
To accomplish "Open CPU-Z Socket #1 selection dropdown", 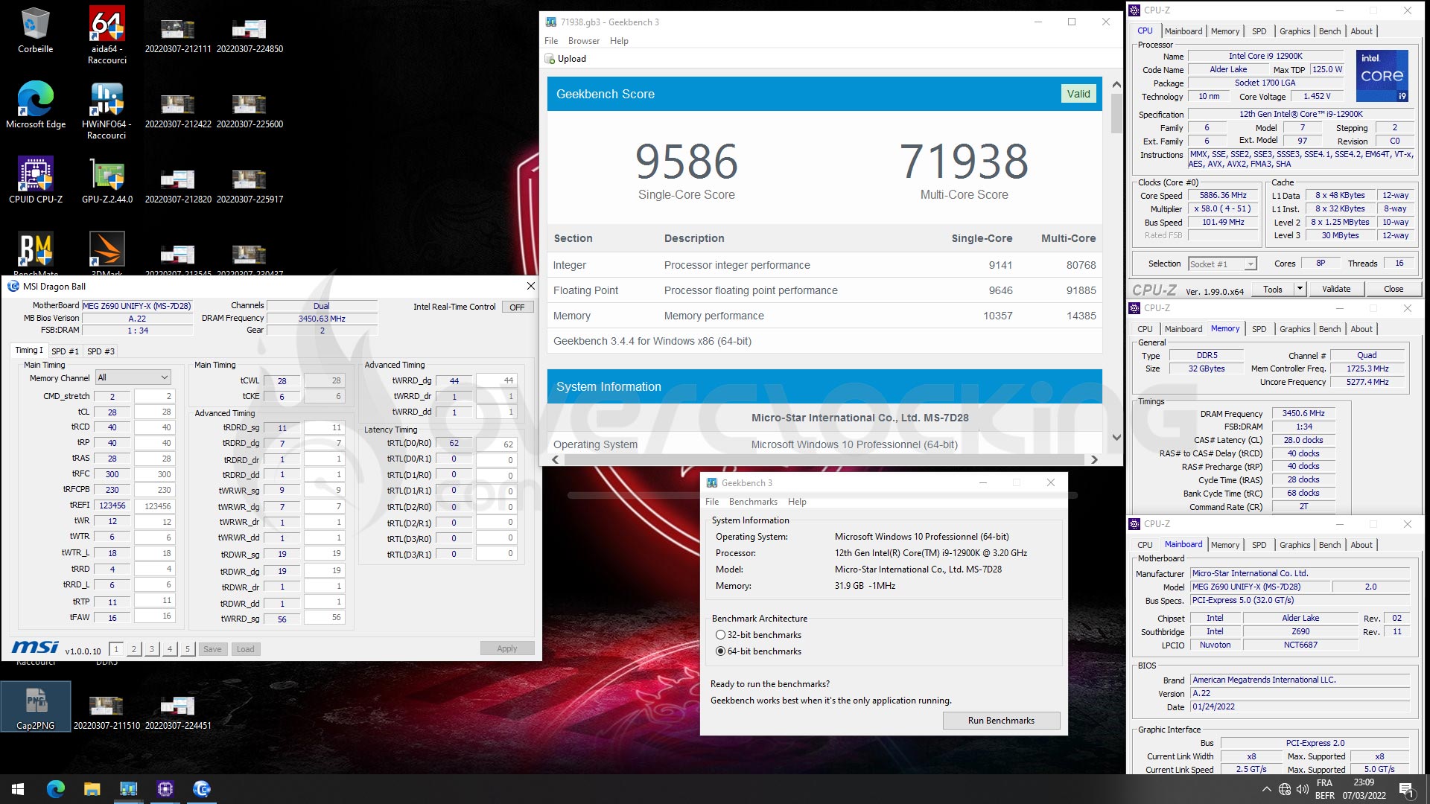I will pos(1222,264).
